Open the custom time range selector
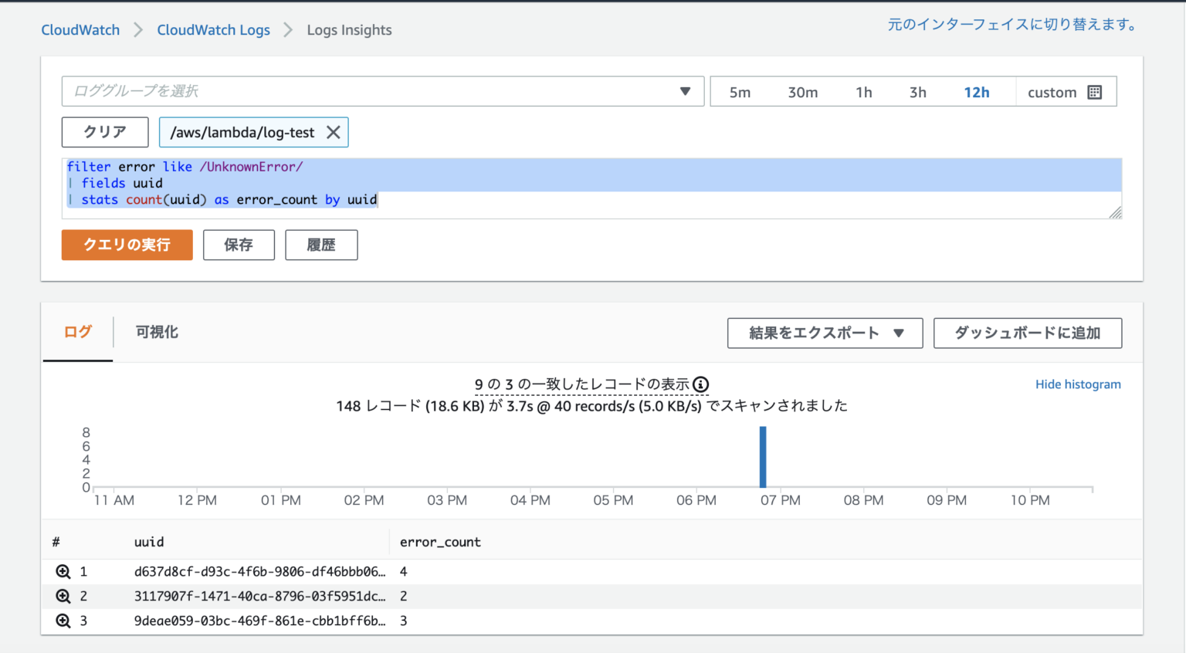The image size is (1186, 653). [1052, 91]
